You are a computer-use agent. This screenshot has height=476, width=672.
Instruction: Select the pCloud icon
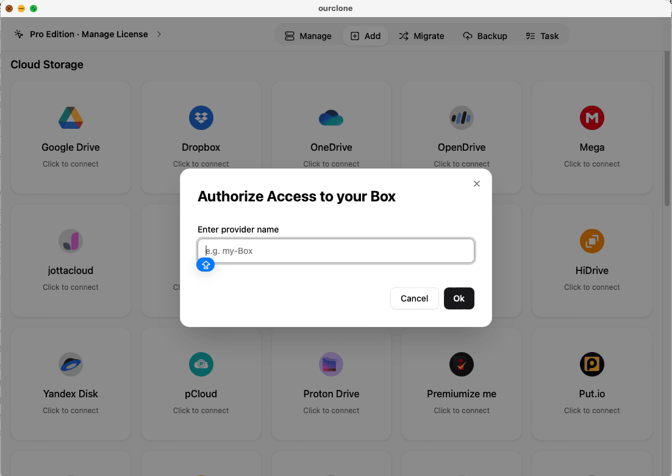tap(201, 364)
